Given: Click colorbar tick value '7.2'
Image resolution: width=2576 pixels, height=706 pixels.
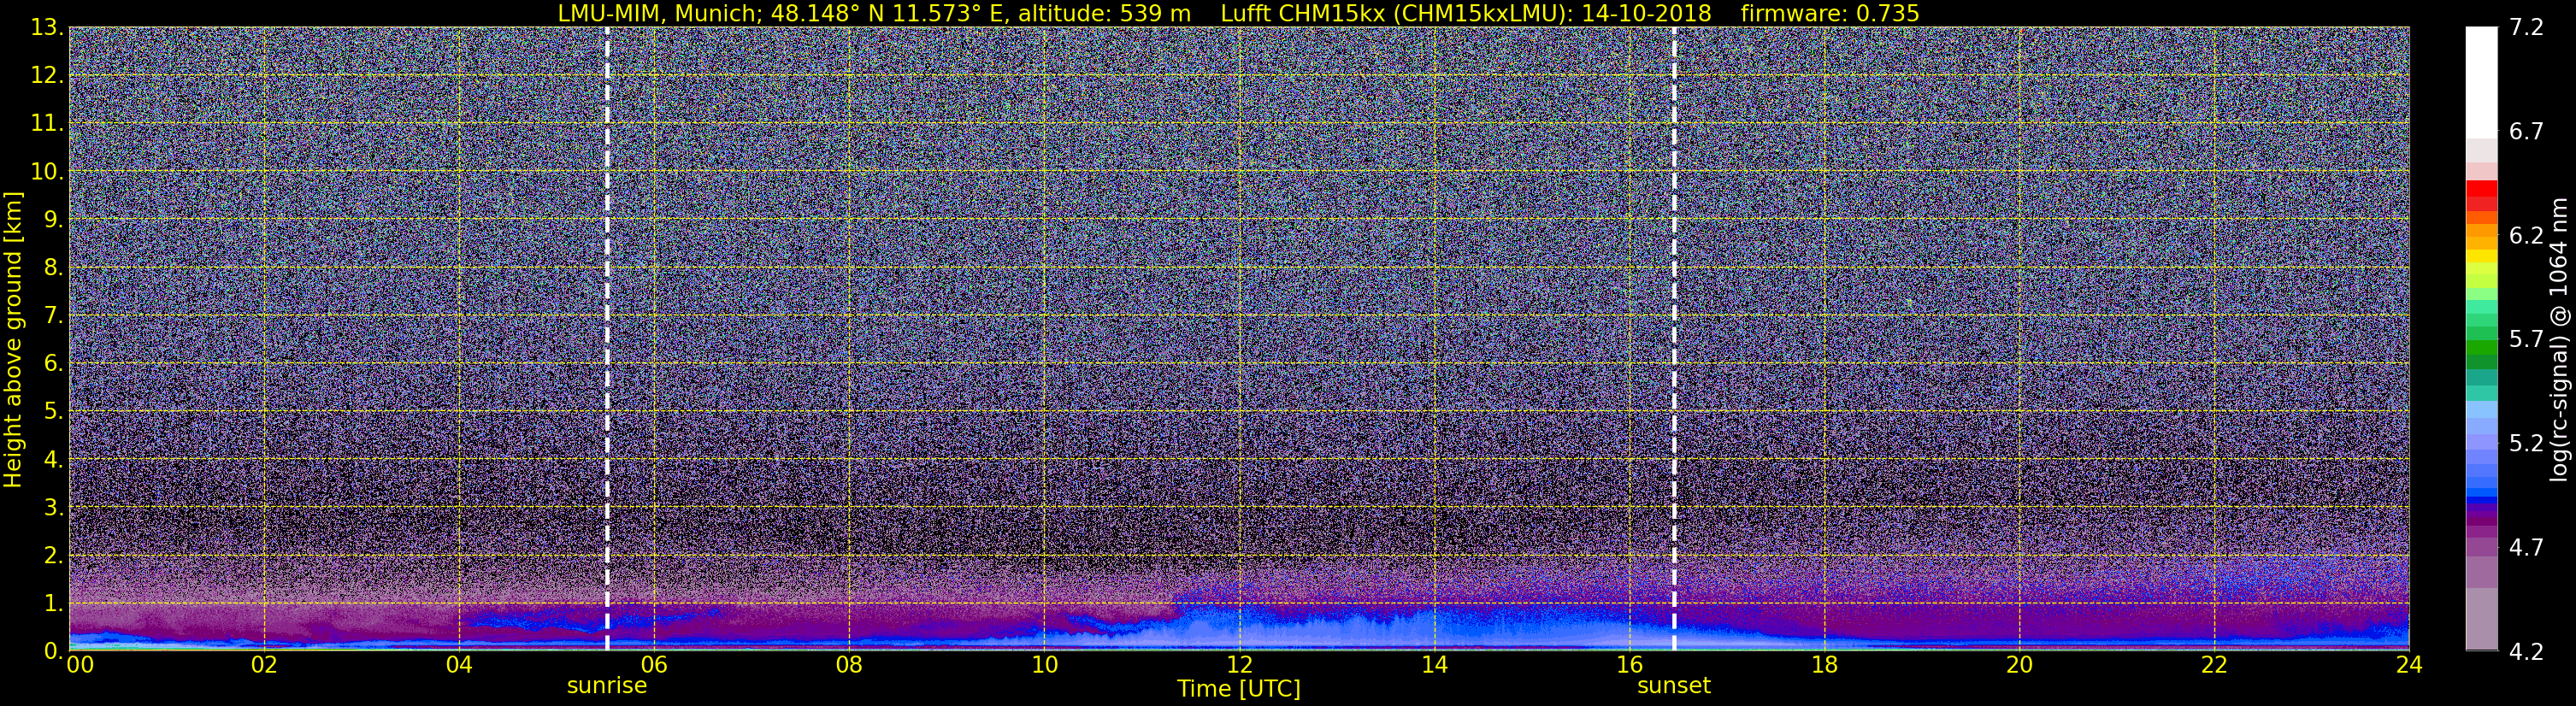Looking at the screenshot, I should tap(2526, 27).
